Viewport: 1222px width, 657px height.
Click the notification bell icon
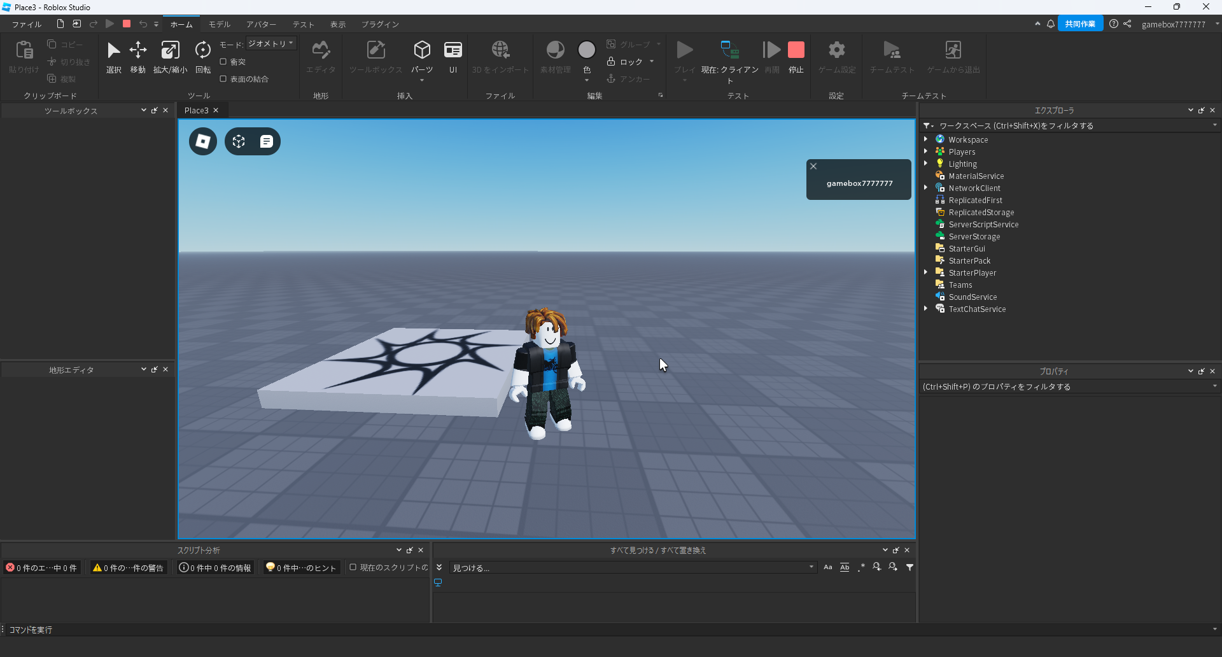1051,24
